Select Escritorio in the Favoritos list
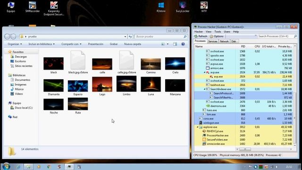Image resolution: width=302 pixels, height=170 pixels. point(18,61)
